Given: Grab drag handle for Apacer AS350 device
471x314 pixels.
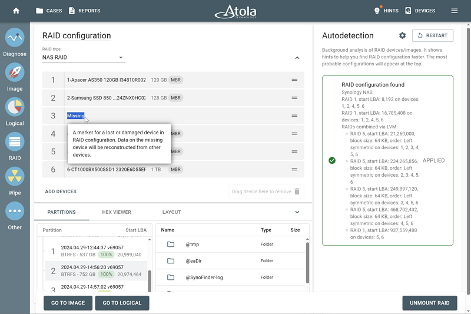Looking at the screenshot, I should click(x=294, y=80).
